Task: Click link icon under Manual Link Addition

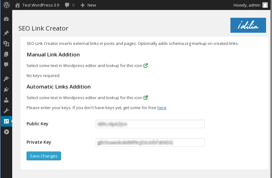Action: coord(146,65)
